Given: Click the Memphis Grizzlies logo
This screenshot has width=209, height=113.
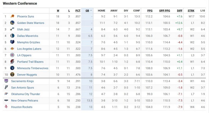Looking at the screenshot, I should 12,42.
